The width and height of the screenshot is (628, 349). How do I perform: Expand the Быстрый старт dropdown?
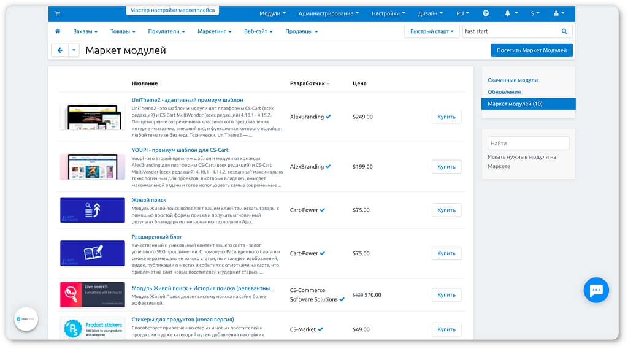(x=432, y=31)
